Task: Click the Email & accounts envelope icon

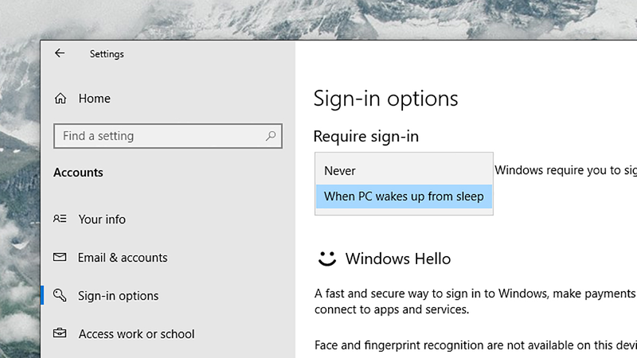Action: (x=60, y=257)
